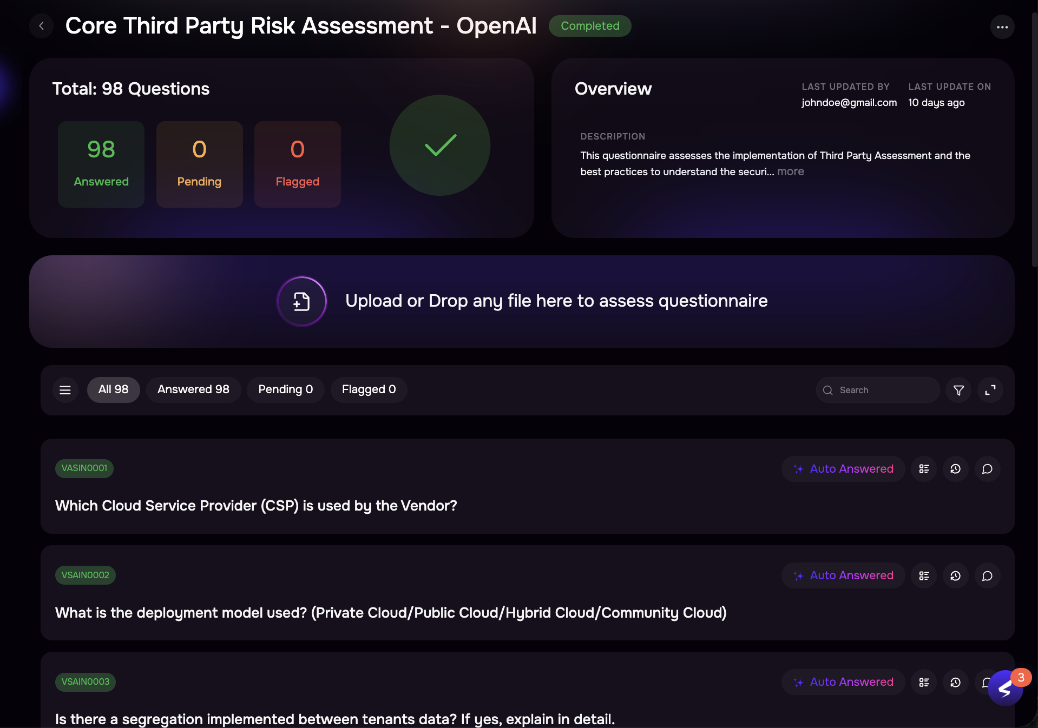Screen dimensions: 1038x728
Task: Expand question list to fullscreen
Action: click(990, 390)
